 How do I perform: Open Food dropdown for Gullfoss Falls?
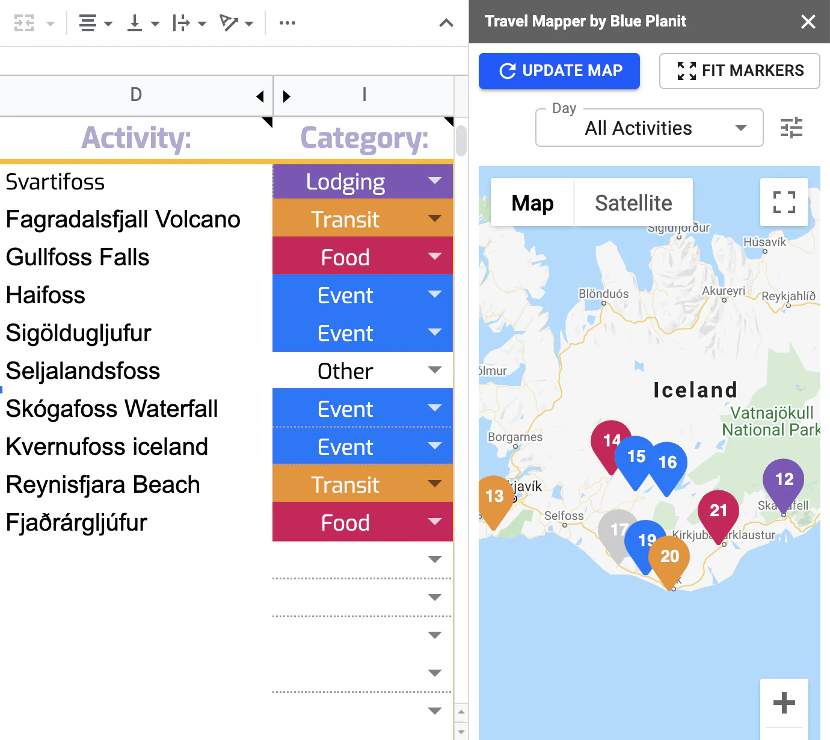pyautogui.click(x=435, y=256)
